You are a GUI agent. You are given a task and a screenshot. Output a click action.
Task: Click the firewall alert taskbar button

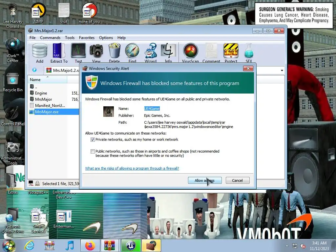coord(151,245)
